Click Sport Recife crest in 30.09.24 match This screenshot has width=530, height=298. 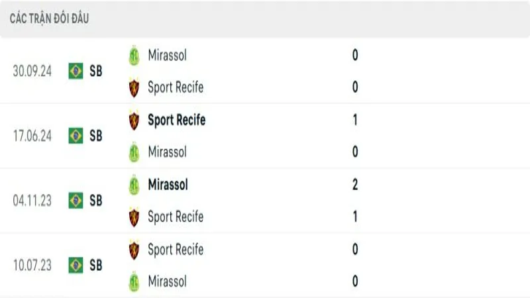(x=134, y=87)
